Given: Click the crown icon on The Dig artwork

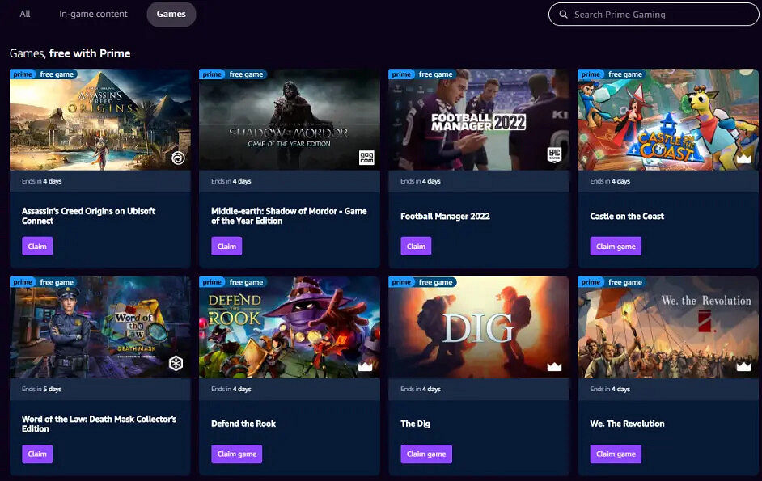Looking at the screenshot, I should click(x=554, y=366).
